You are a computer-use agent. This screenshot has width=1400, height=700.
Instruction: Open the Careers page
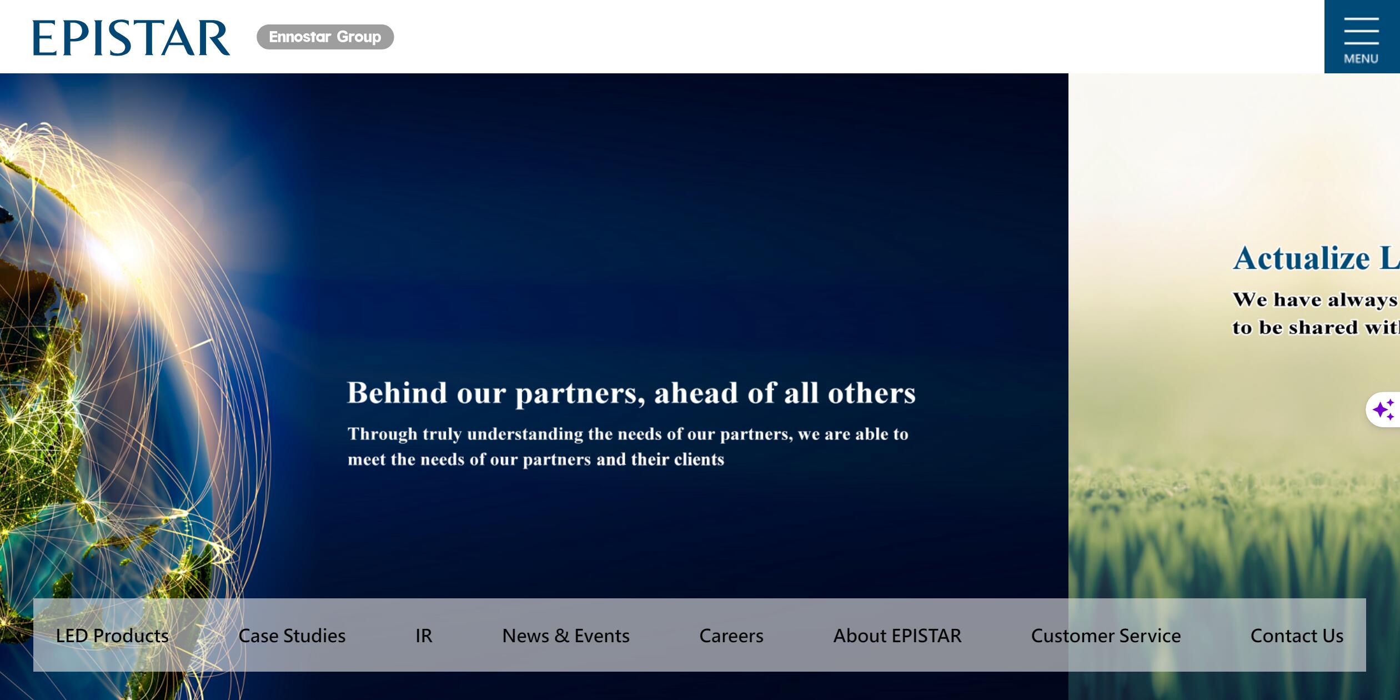point(731,636)
